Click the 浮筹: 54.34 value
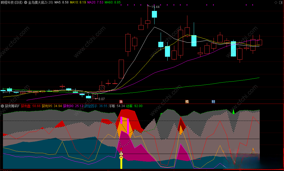This screenshot has height=171, width=284. click(x=117, y=106)
